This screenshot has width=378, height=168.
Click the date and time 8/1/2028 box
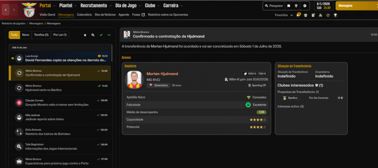coord(324,6)
